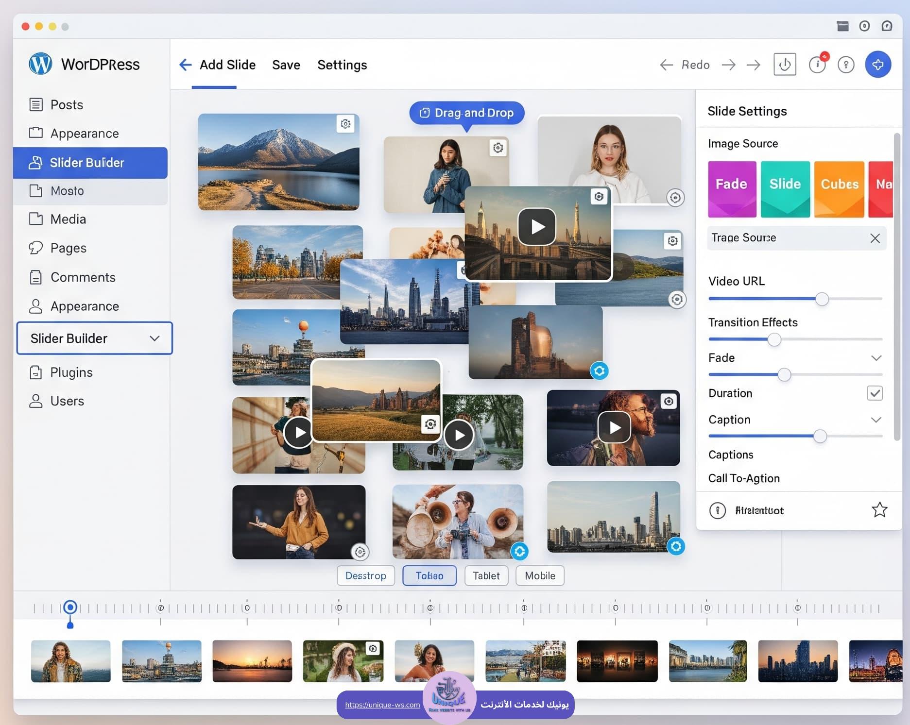910x725 pixels.
Task: Expand the Caption dropdown chevron
Action: click(x=876, y=420)
